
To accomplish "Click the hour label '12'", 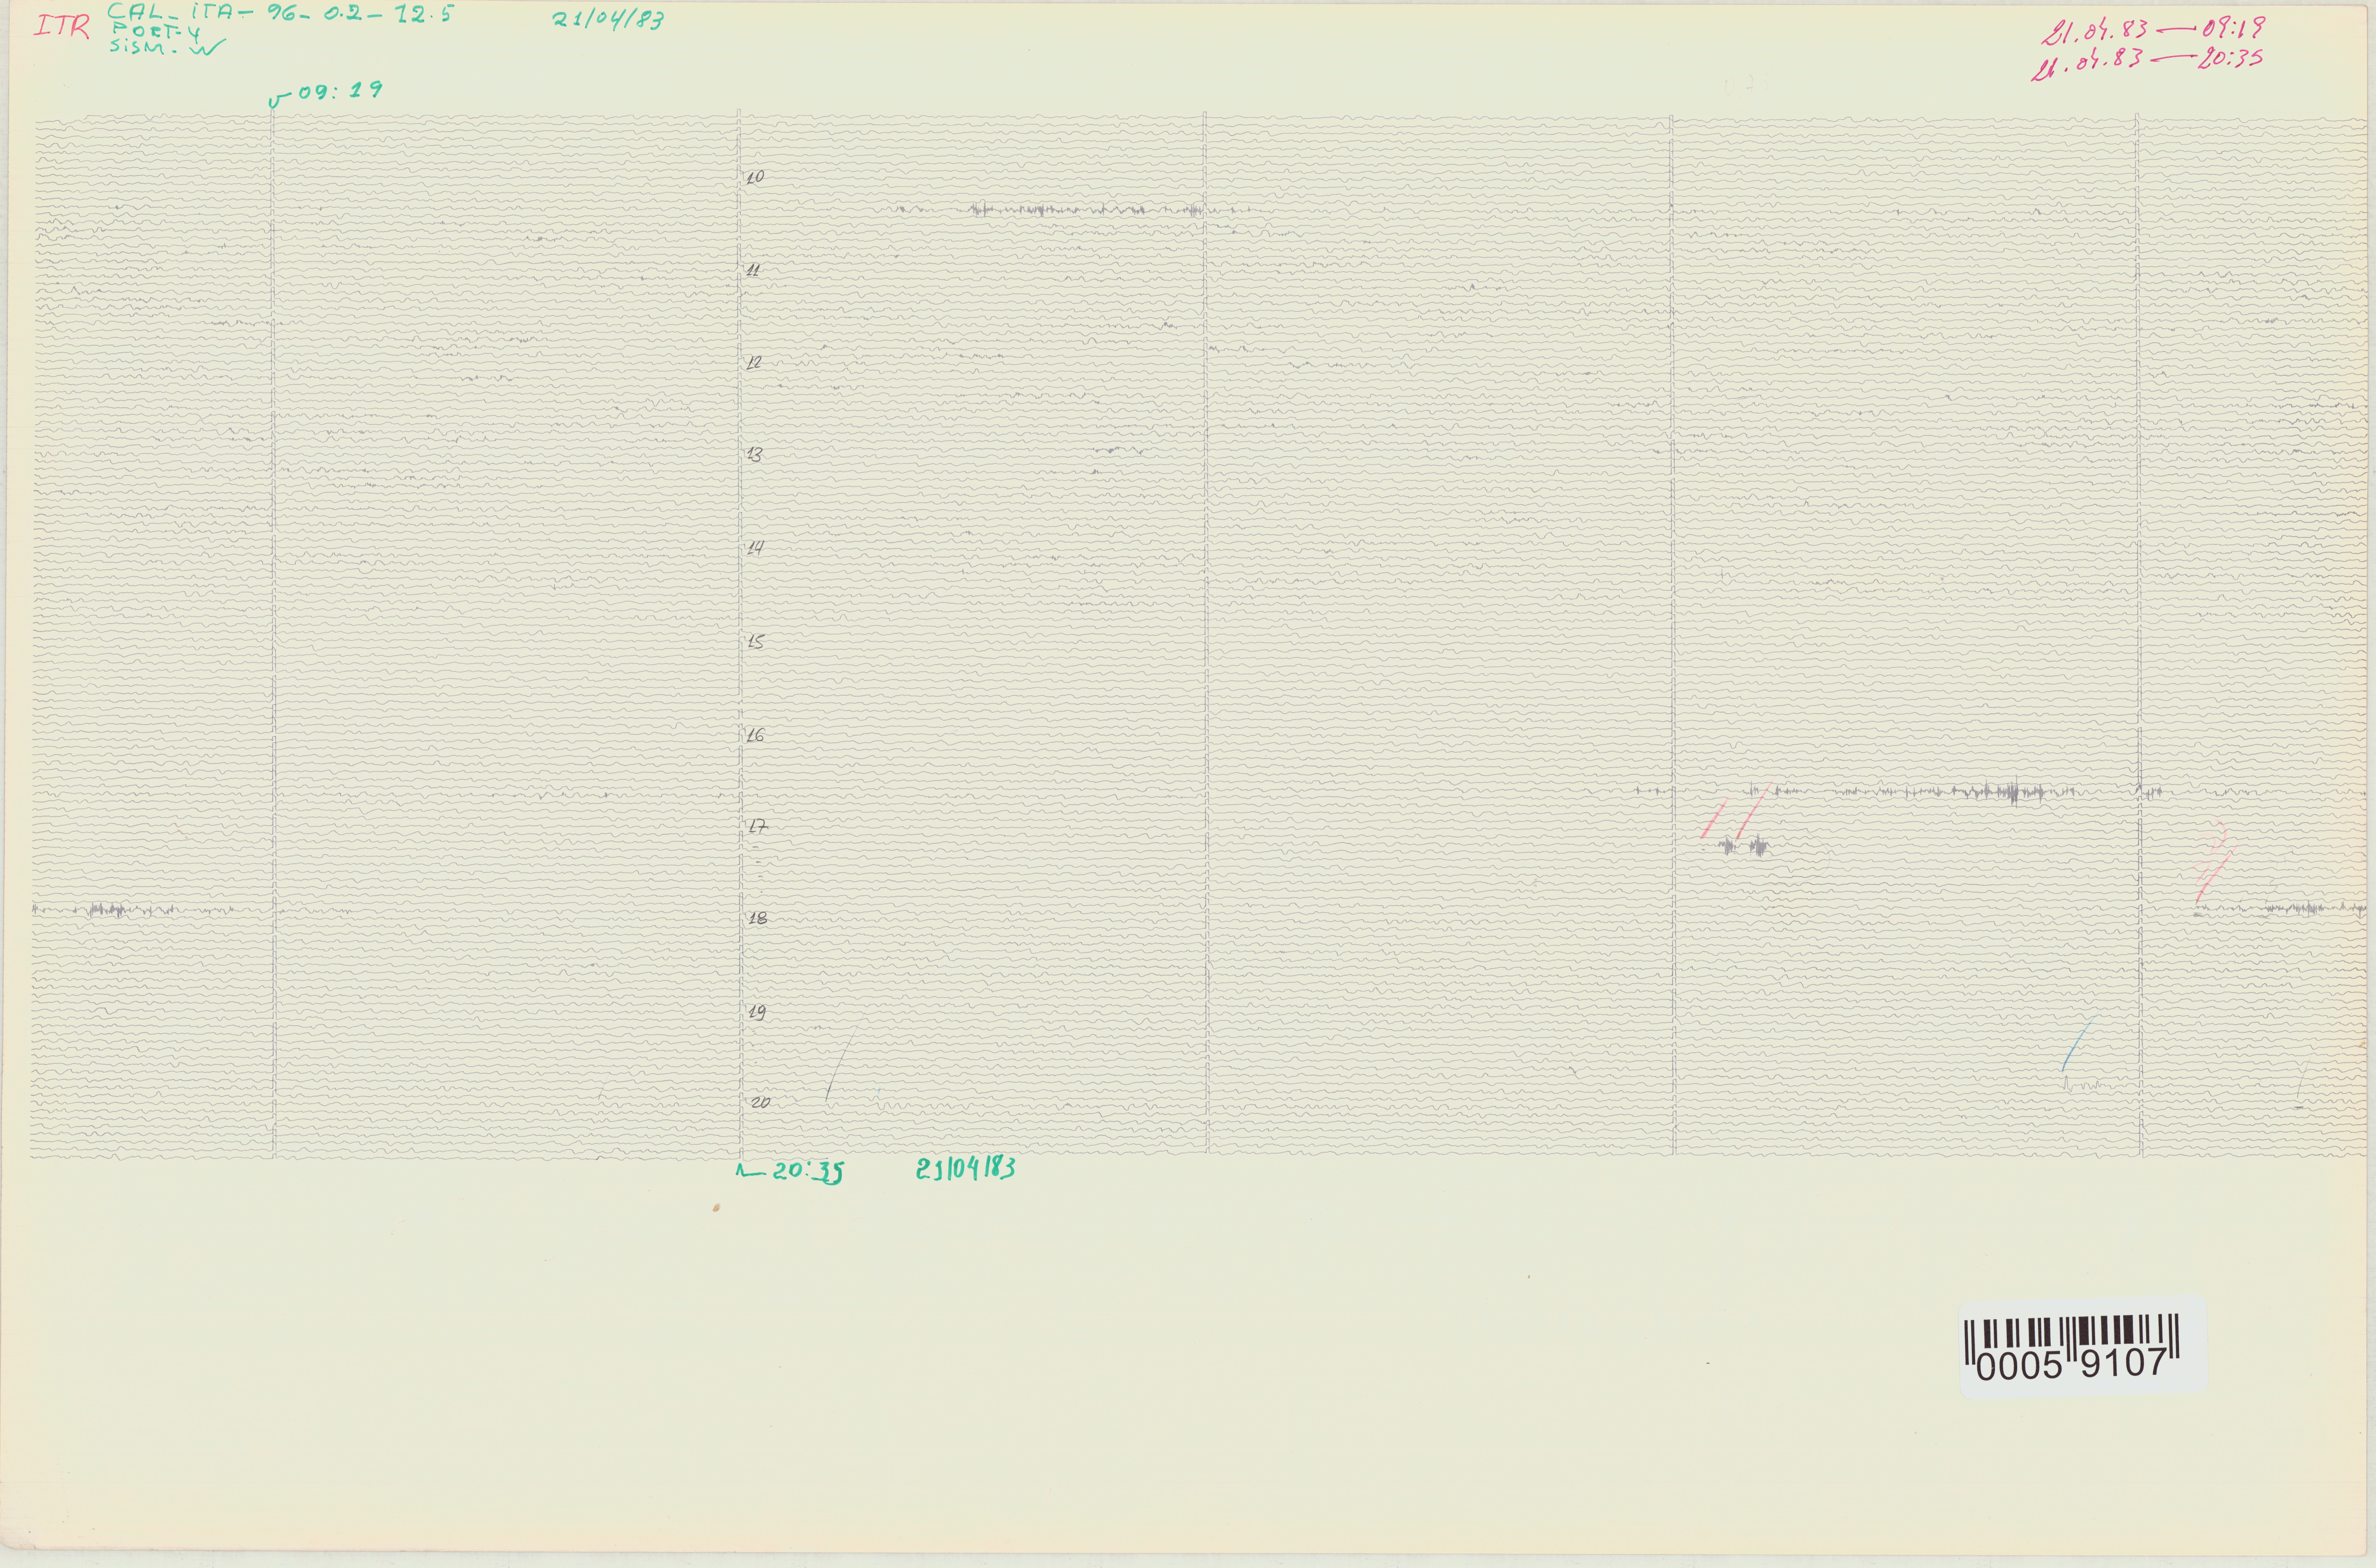I will 754,362.
